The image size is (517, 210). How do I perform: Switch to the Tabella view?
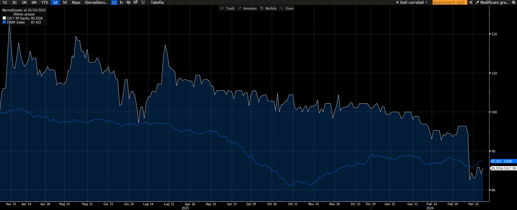(x=157, y=3)
